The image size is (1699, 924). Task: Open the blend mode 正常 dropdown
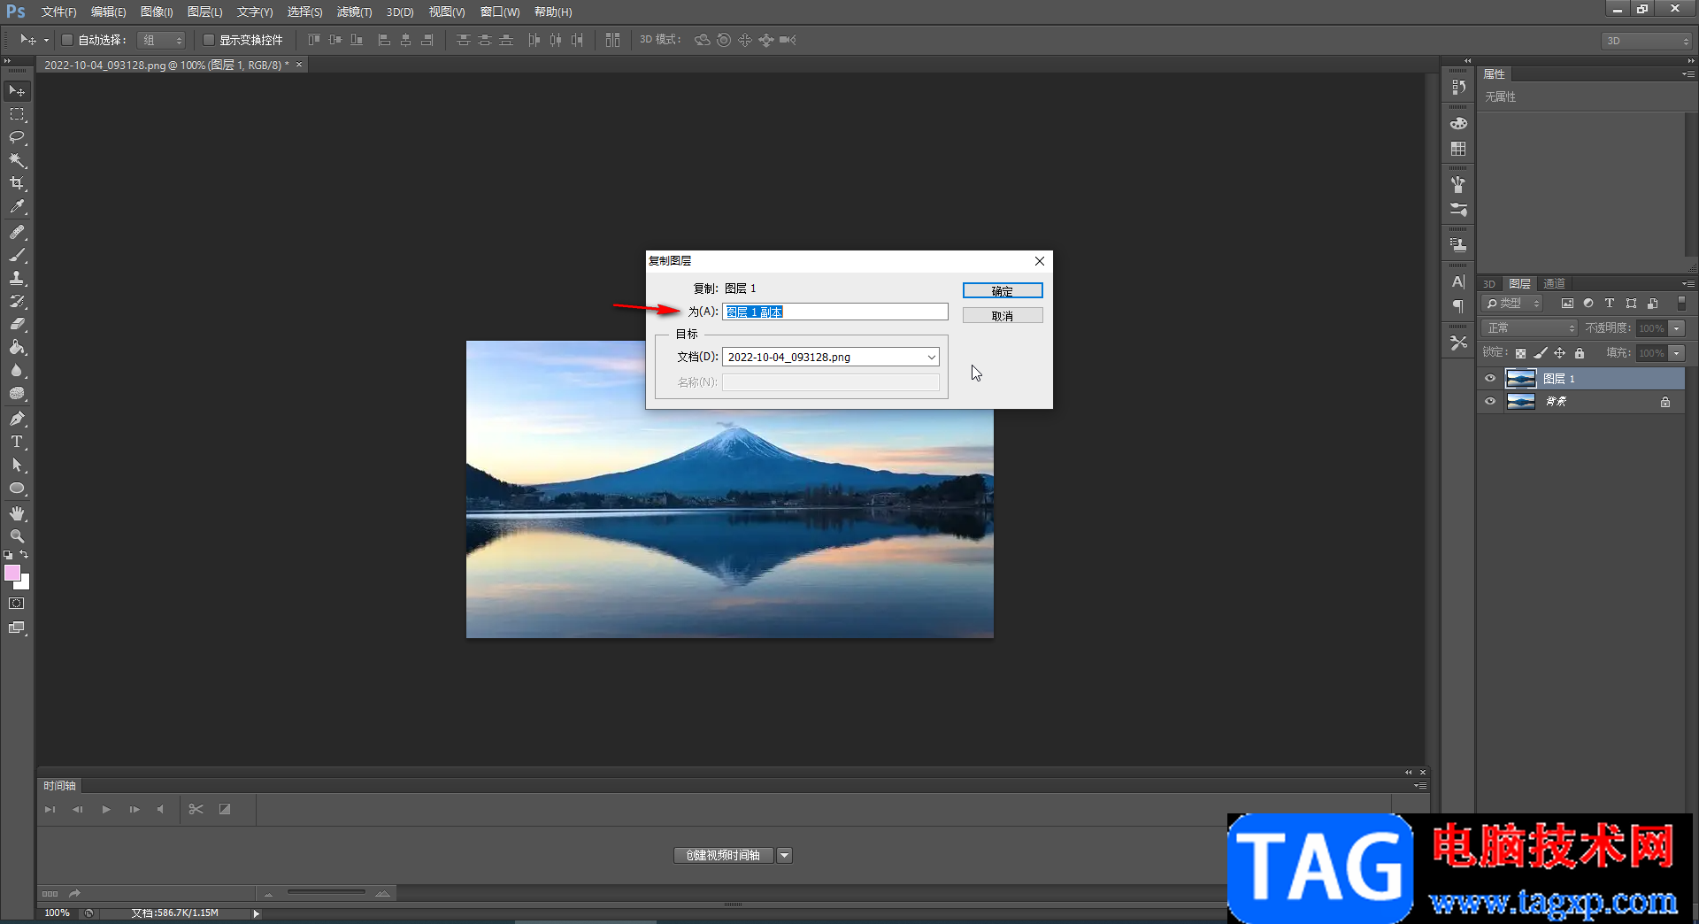(1530, 328)
